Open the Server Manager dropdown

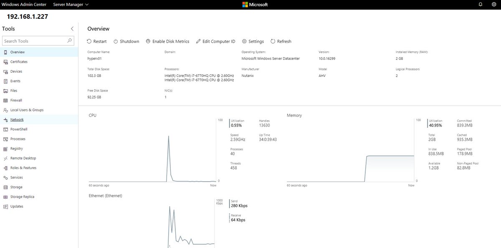coord(71,5)
